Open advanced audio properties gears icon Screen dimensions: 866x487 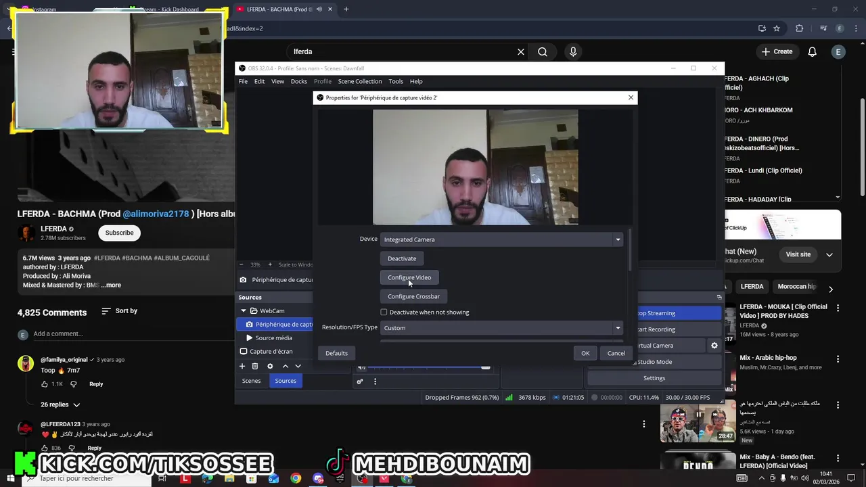[360, 381]
